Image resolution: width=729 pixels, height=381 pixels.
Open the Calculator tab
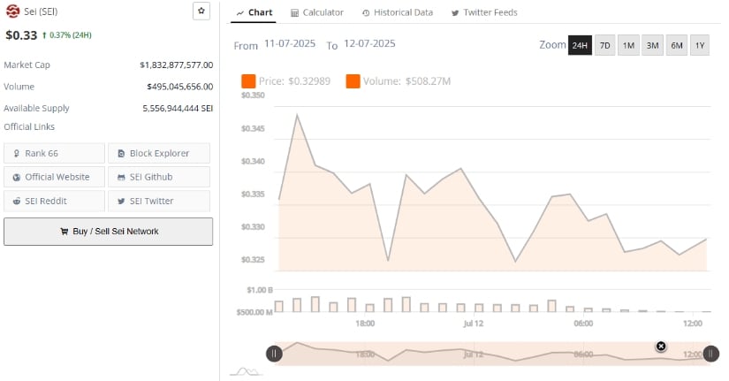click(x=317, y=12)
